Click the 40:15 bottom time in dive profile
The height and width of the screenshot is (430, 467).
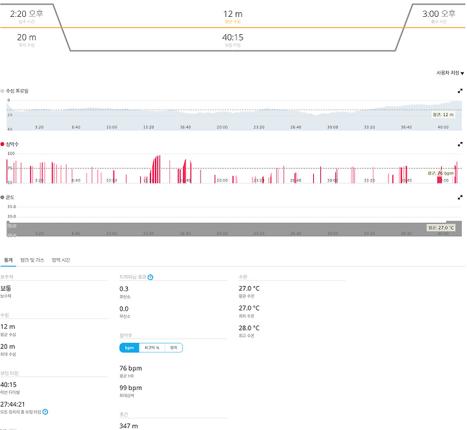[x=233, y=38]
